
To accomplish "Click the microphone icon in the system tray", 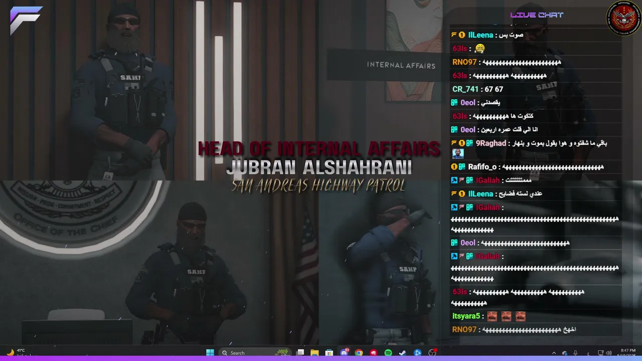I will click(575, 353).
